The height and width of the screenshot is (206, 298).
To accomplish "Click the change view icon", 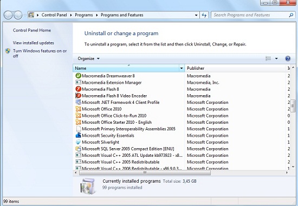I will point(268,58).
